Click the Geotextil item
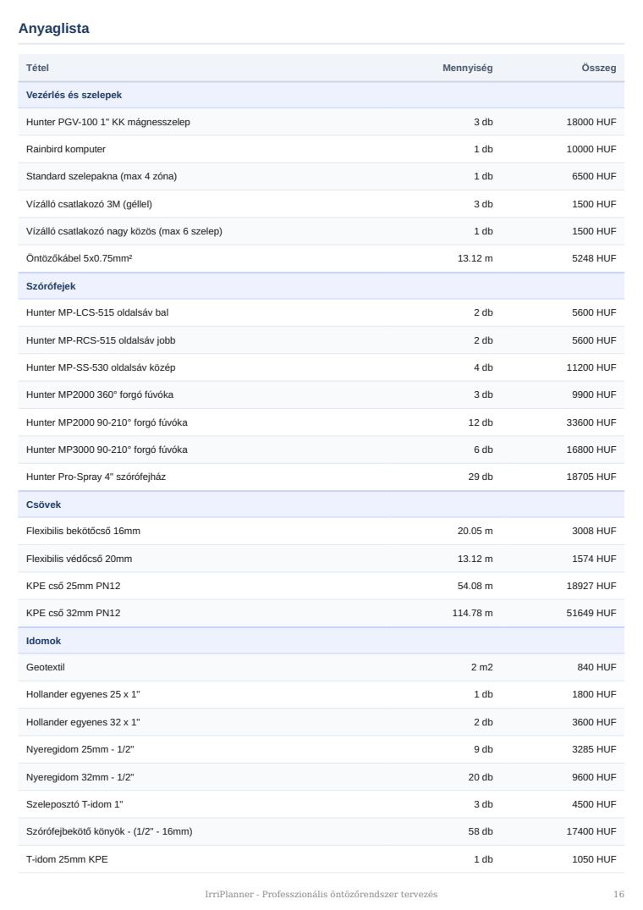This screenshot has width=643, height=910. coord(45,667)
